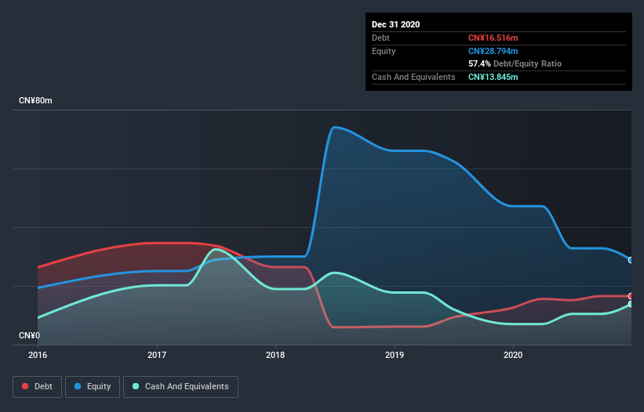Toggle the Debt legend button
Viewport: 644px width, 412px height.
[37, 387]
